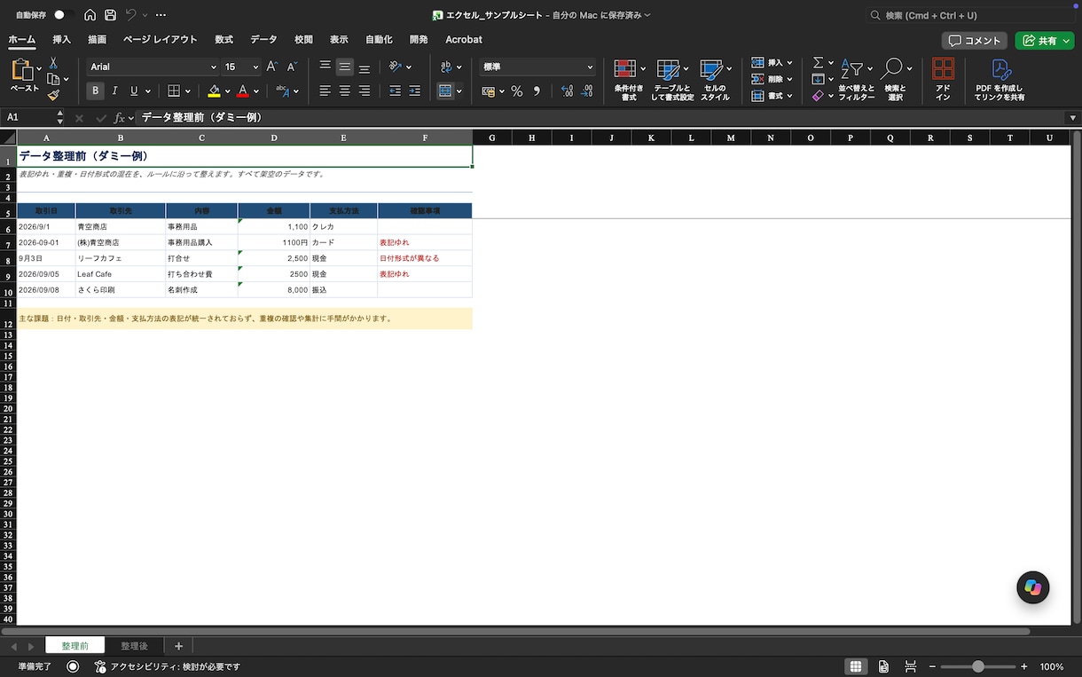Increase font size with the larger A icon

point(272,67)
